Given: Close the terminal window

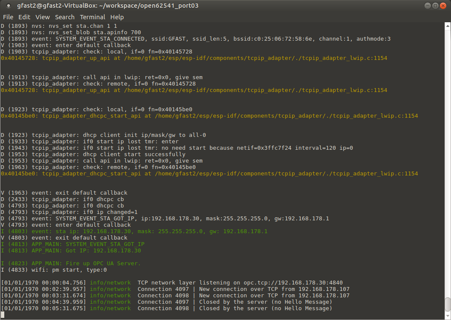Looking at the screenshot, I should tap(443, 6).
